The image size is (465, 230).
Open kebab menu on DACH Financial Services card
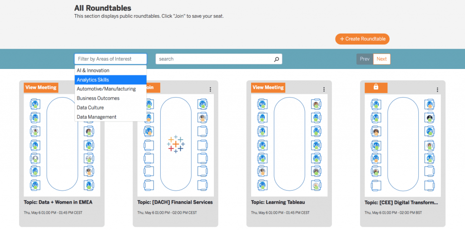(210, 89)
